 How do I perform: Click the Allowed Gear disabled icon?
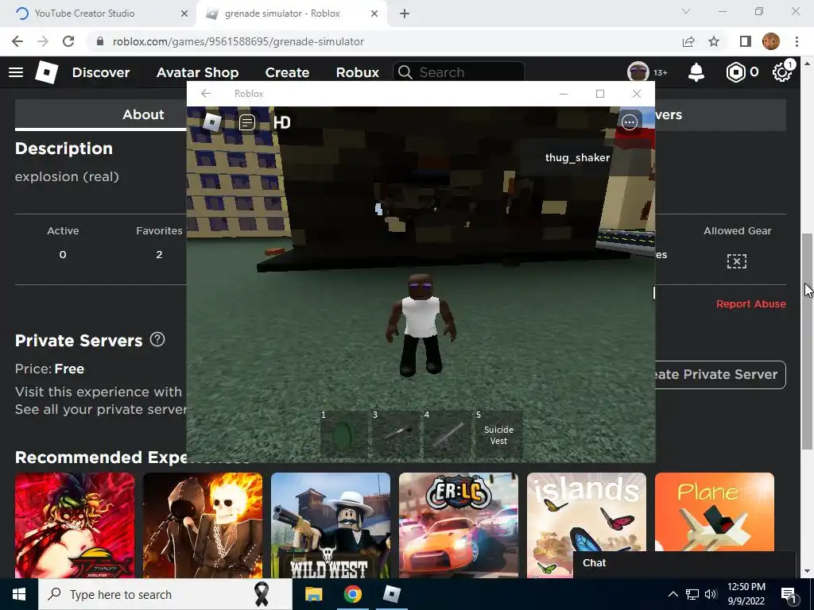[737, 261]
